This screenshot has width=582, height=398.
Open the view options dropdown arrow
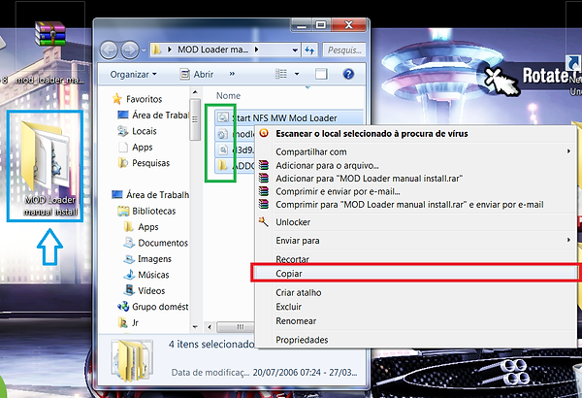click(297, 74)
